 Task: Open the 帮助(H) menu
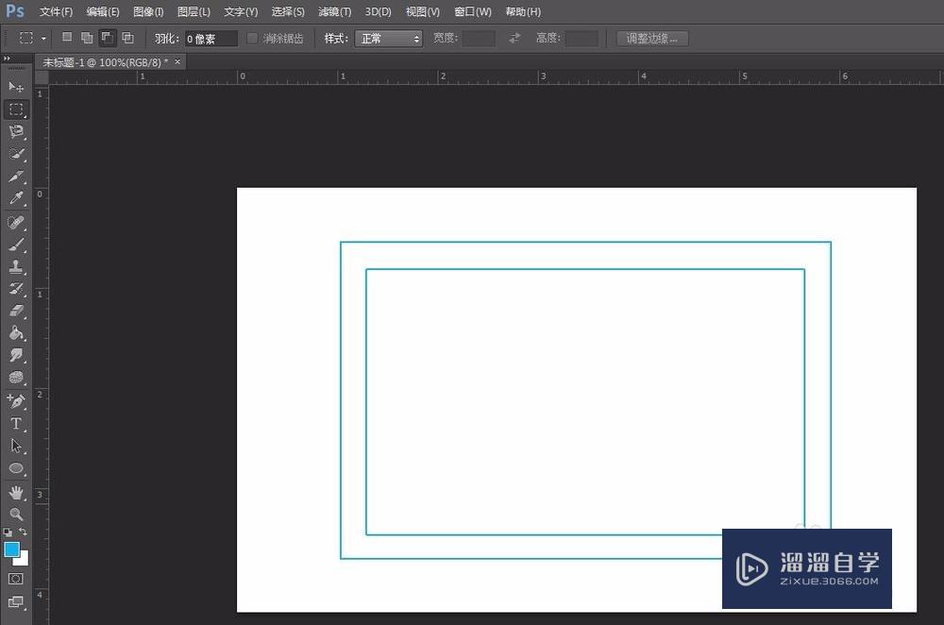tap(523, 11)
